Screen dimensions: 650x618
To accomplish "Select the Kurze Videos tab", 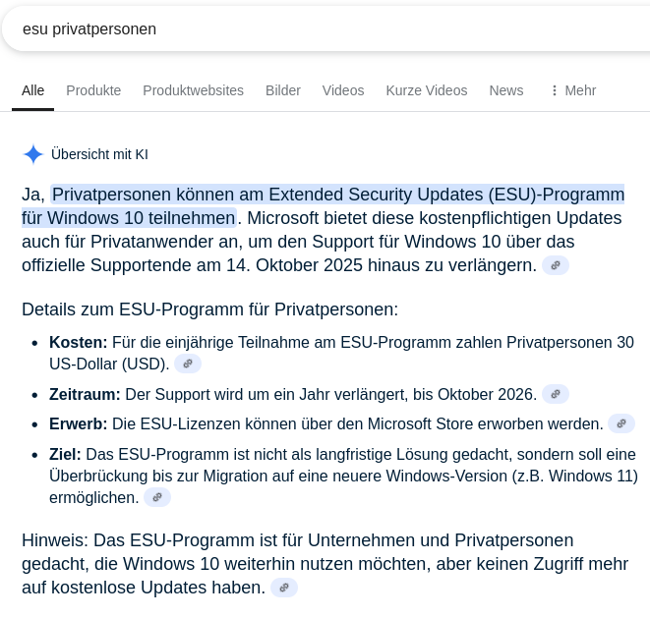I will tap(427, 90).
